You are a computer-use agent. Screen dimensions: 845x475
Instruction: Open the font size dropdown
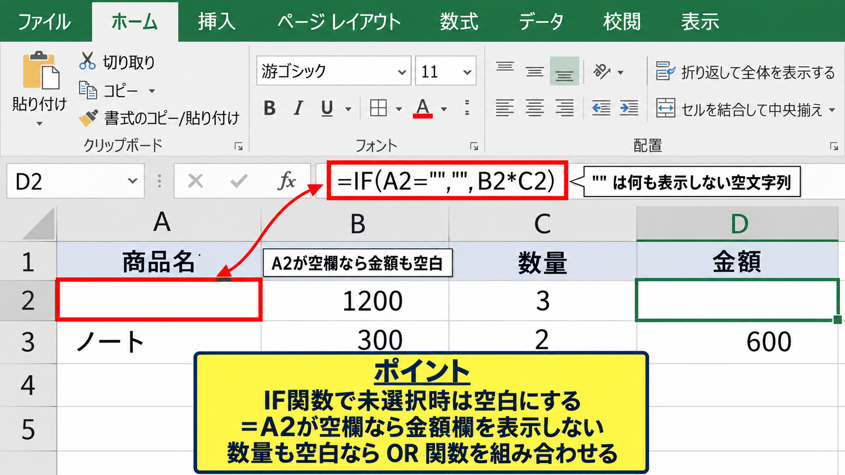point(467,72)
